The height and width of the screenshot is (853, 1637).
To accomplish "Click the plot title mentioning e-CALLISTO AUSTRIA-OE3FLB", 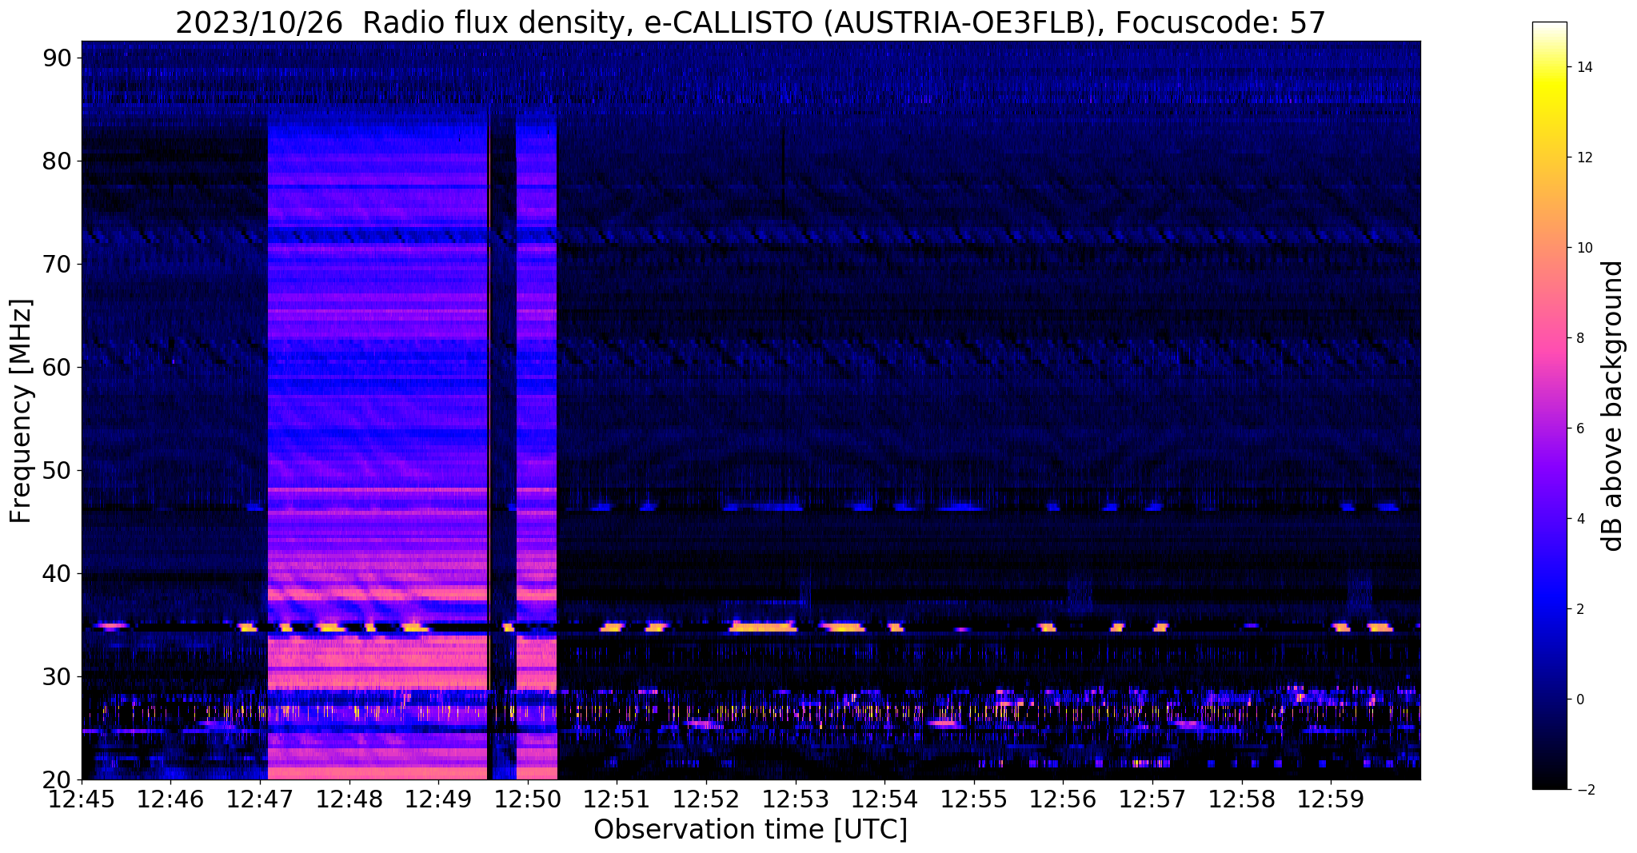I will [750, 22].
